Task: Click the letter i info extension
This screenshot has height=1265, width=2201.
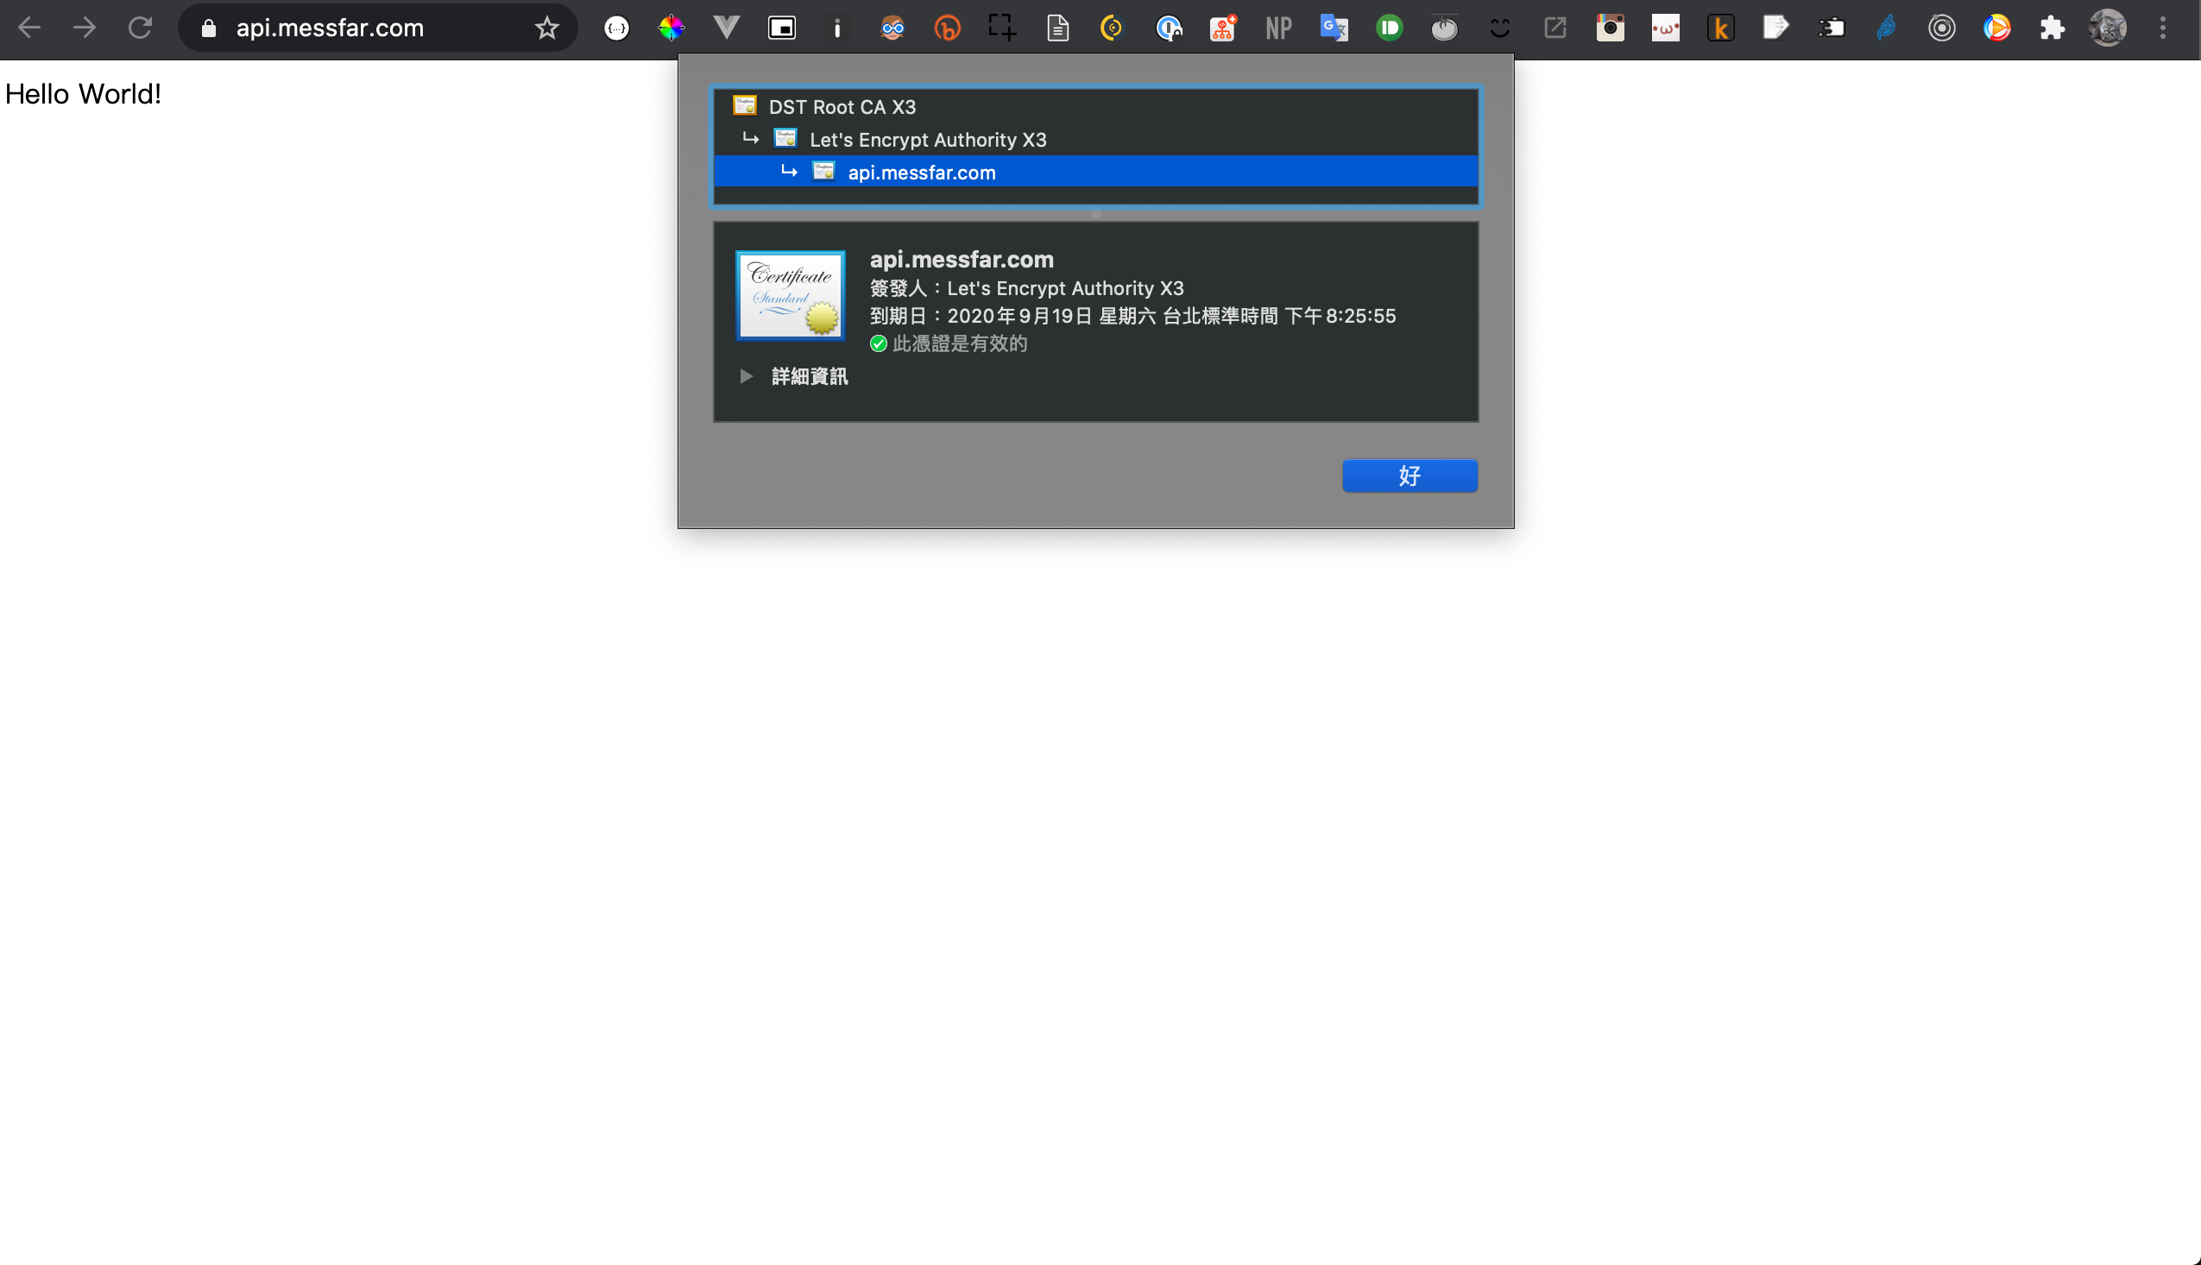Action: (837, 28)
